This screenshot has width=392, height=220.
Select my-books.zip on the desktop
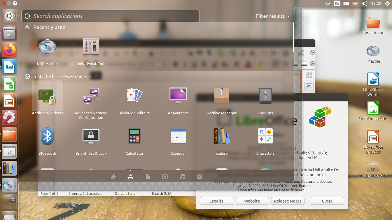tap(373, 169)
